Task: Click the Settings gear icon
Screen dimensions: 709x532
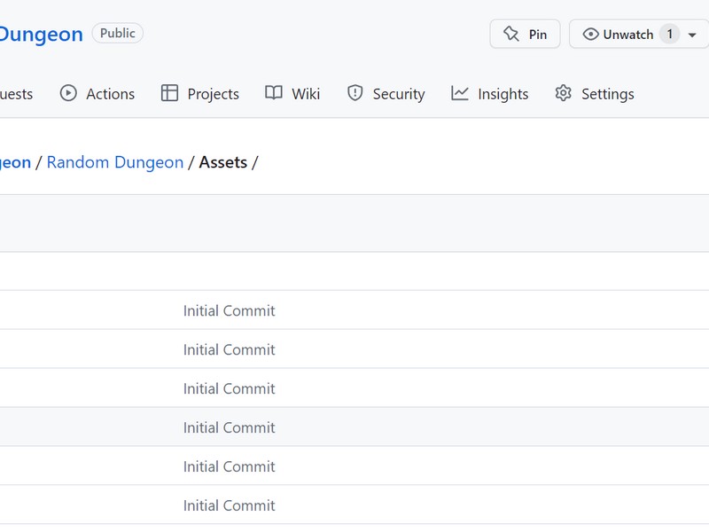Action: 563,93
